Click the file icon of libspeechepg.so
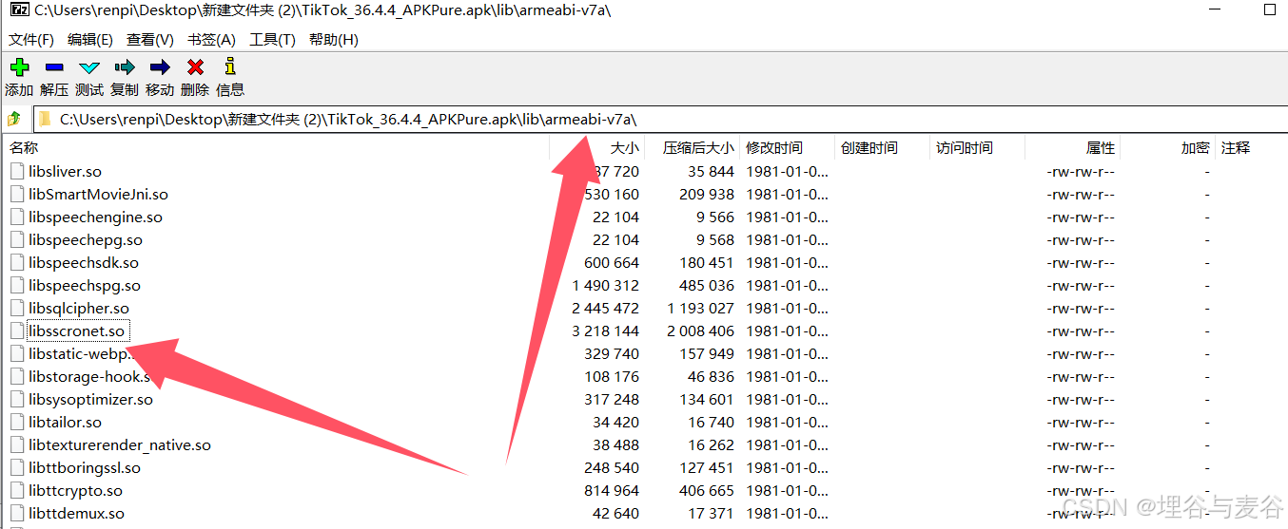1288x529 pixels. [x=17, y=239]
